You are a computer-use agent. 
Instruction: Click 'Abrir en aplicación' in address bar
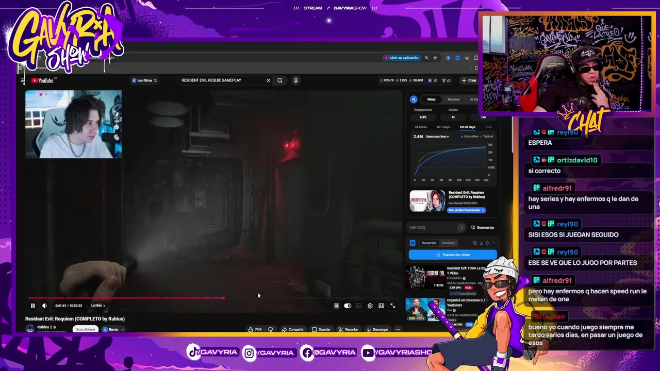click(x=402, y=58)
